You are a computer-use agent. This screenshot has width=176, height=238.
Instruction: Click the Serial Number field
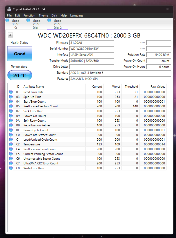click(91, 49)
